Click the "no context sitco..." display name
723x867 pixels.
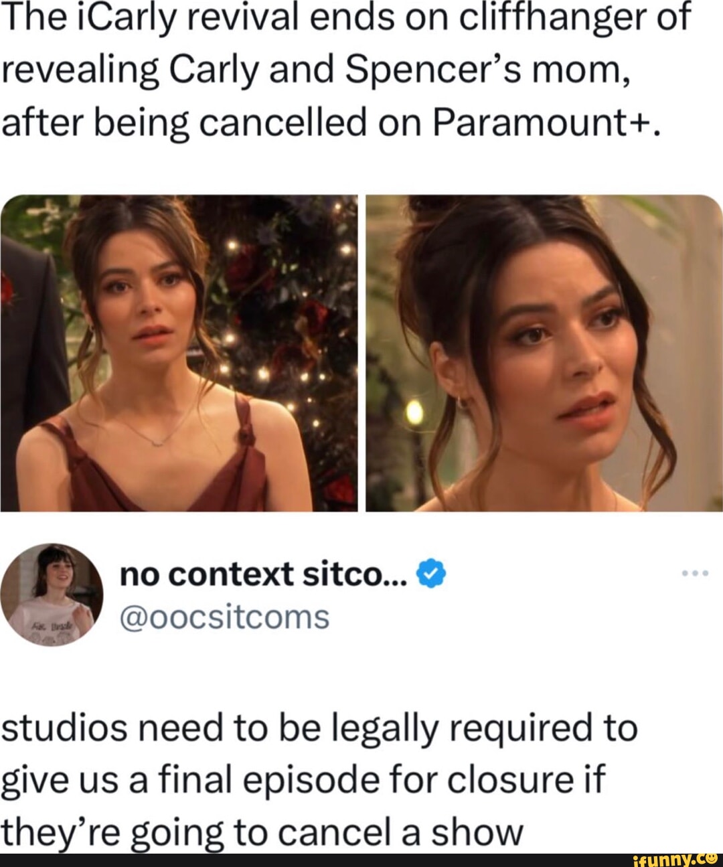[x=263, y=574]
